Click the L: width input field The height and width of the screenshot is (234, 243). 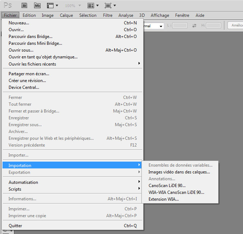coord(180,25)
